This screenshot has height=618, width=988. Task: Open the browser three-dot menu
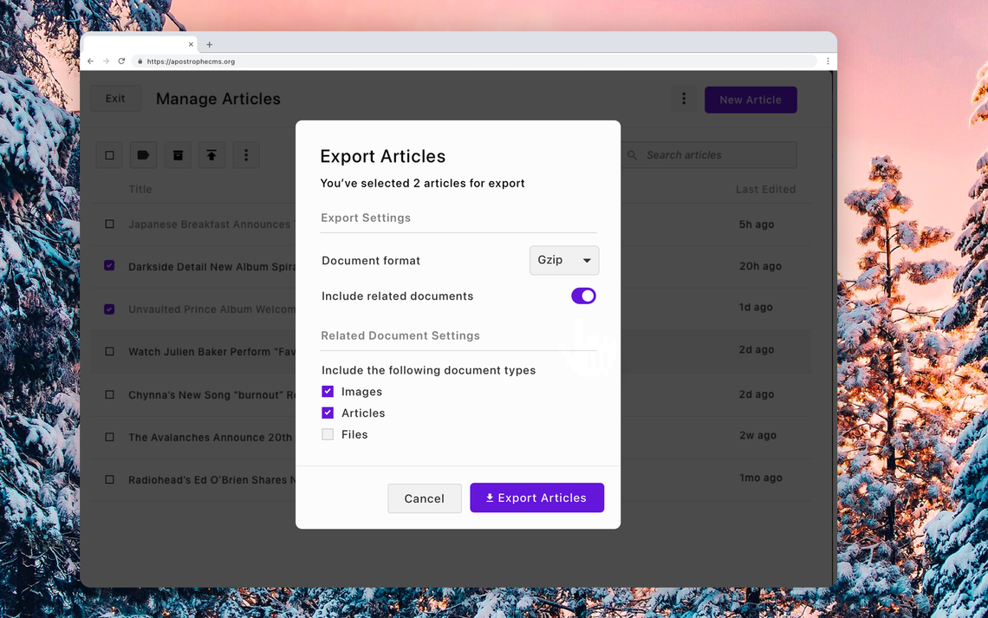point(828,62)
